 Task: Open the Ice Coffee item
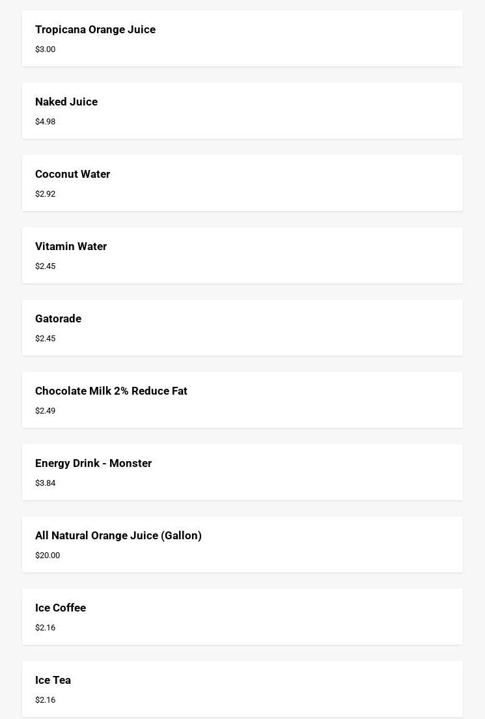coord(242,617)
